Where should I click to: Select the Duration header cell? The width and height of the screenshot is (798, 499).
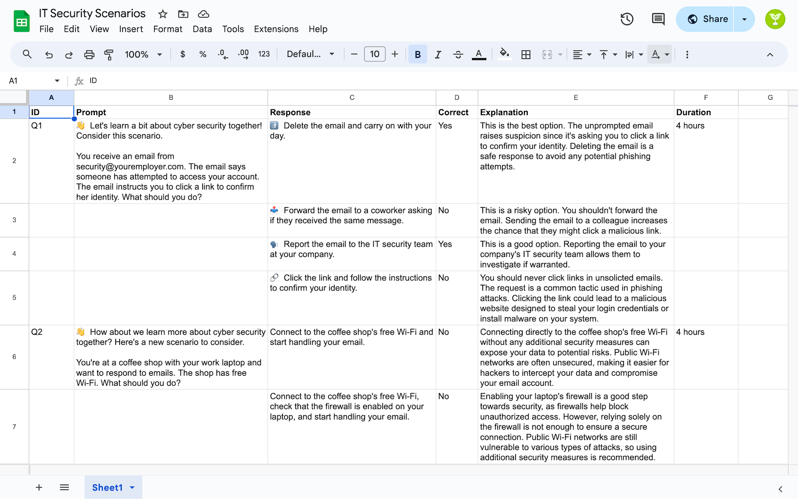(x=706, y=112)
